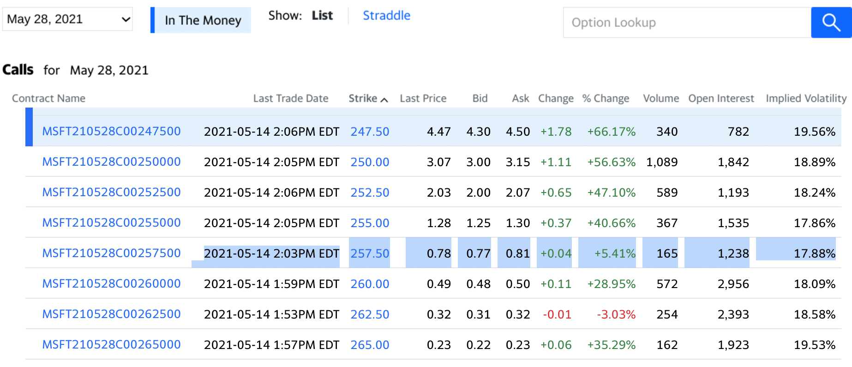Open the expiration date dropdown arrow
Viewport: 852px width, 367px height.
[126, 19]
